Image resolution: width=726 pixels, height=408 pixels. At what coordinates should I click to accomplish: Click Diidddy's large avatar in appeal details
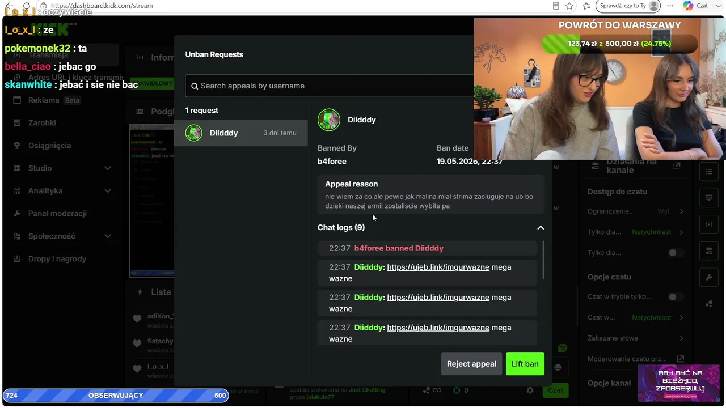click(329, 120)
